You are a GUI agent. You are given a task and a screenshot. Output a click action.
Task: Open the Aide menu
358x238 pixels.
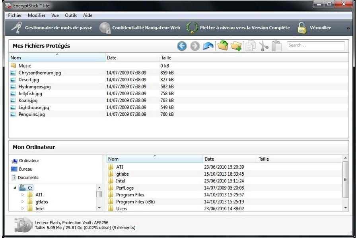pyautogui.click(x=88, y=15)
